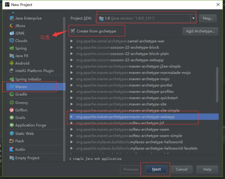Screen dimensions: 225x179
Task: Select maven-archetype-marmalade-mojo archetype
Action: click(x=144, y=73)
